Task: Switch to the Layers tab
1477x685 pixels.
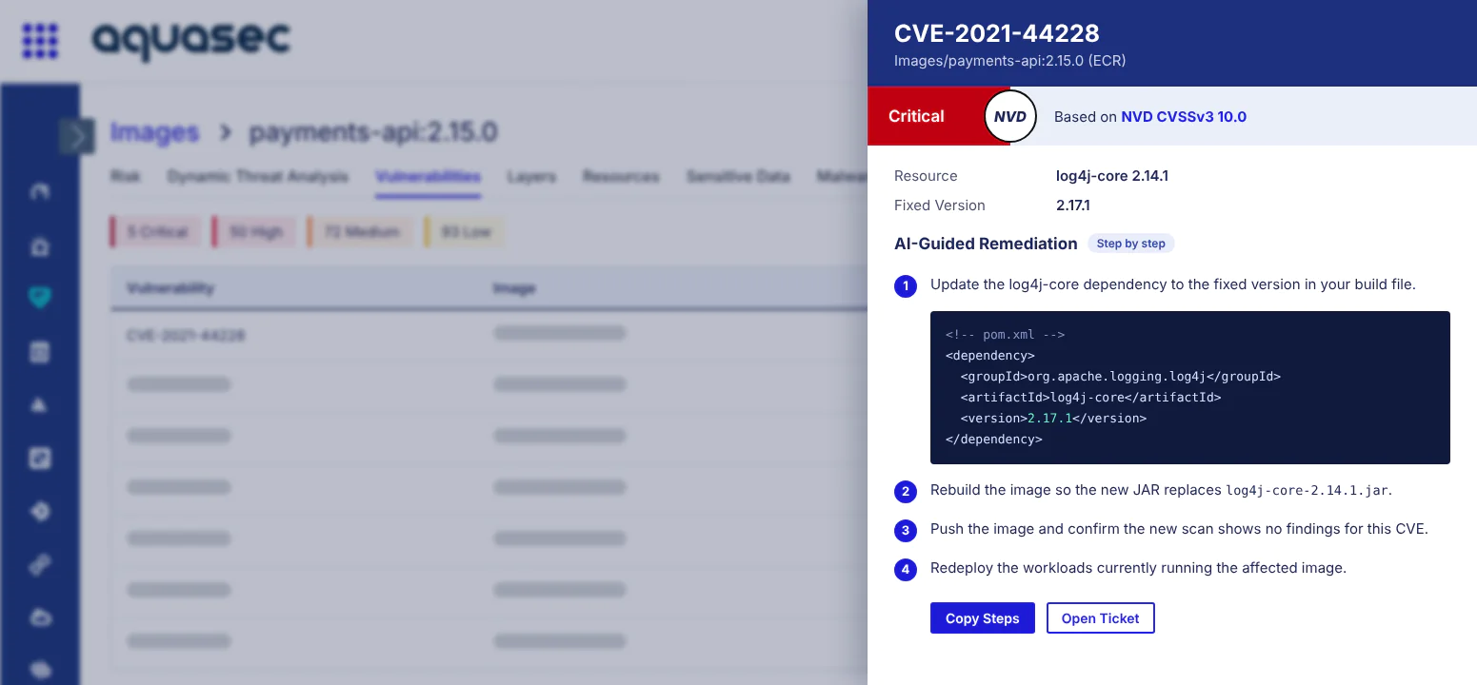Action: click(x=531, y=177)
